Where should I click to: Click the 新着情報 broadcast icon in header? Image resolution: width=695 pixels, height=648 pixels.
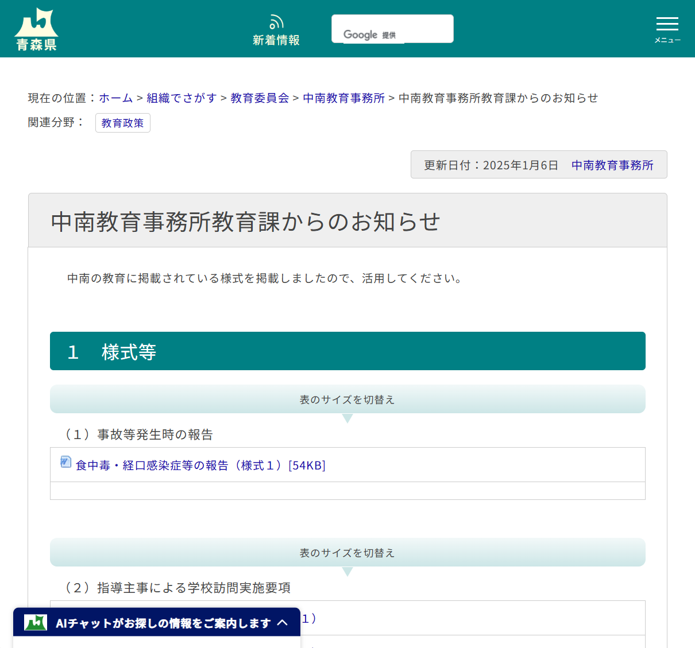pyautogui.click(x=276, y=21)
